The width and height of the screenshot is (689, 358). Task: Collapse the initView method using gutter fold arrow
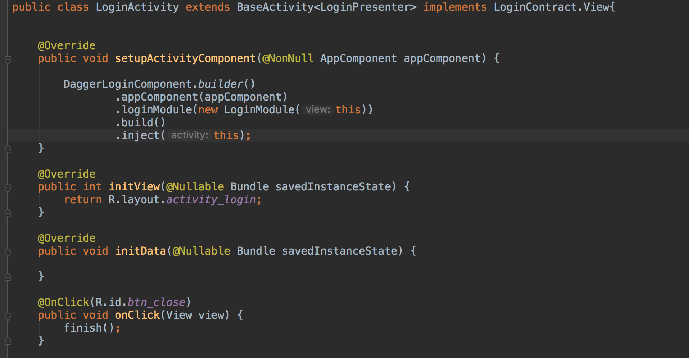7,188
